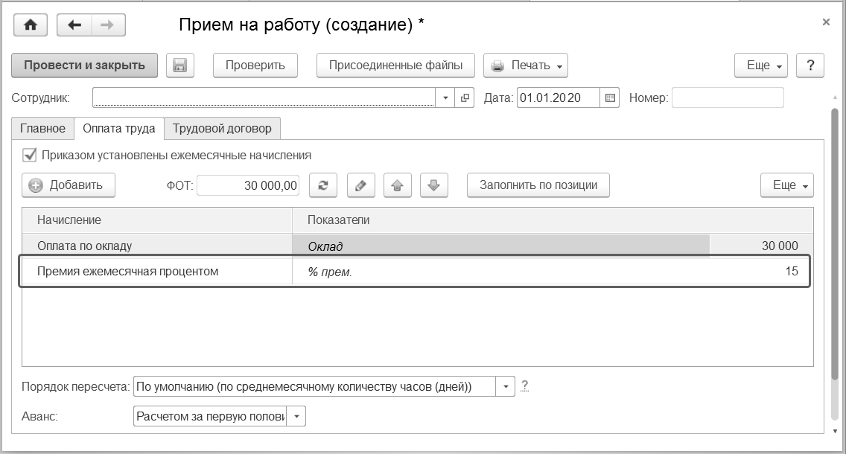Image resolution: width=846 pixels, height=454 pixels.
Task: Click Аванс value field
Action: pos(211,416)
